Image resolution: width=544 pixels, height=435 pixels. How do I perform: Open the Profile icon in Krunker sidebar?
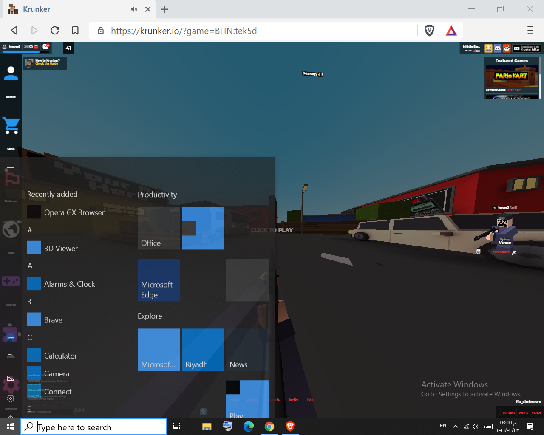pyautogui.click(x=11, y=74)
